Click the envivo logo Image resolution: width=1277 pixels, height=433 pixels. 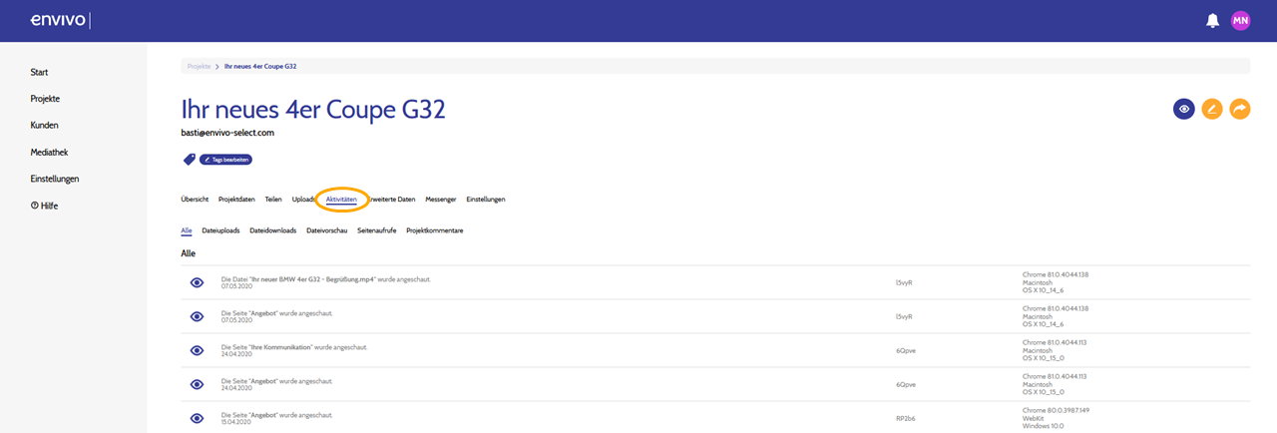click(x=60, y=20)
